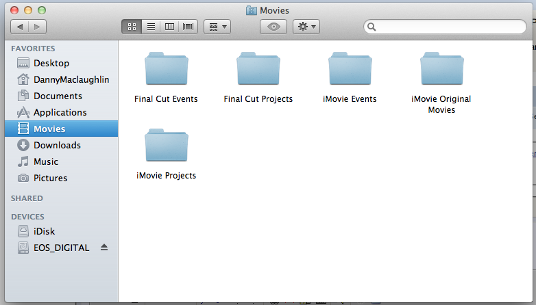
Task: Click the SHARED sidebar heading
Action: coord(27,198)
